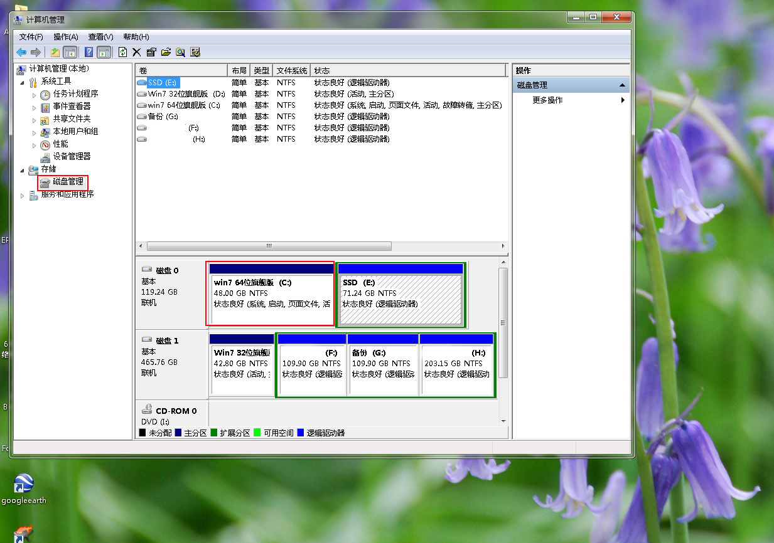Image resolution: width=774 pixels, height=543 pixels.
Task: Open the Properties toolbar icon
Action: 151,52
